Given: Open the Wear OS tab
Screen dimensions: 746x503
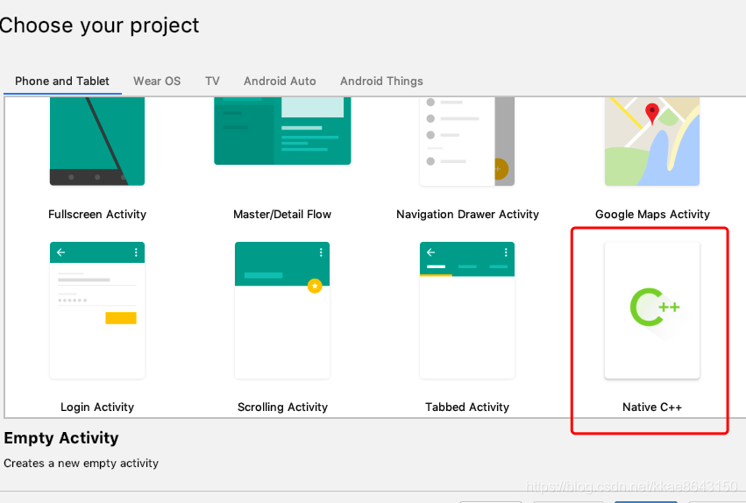Looking at the screenshot, I should (157, 81).
